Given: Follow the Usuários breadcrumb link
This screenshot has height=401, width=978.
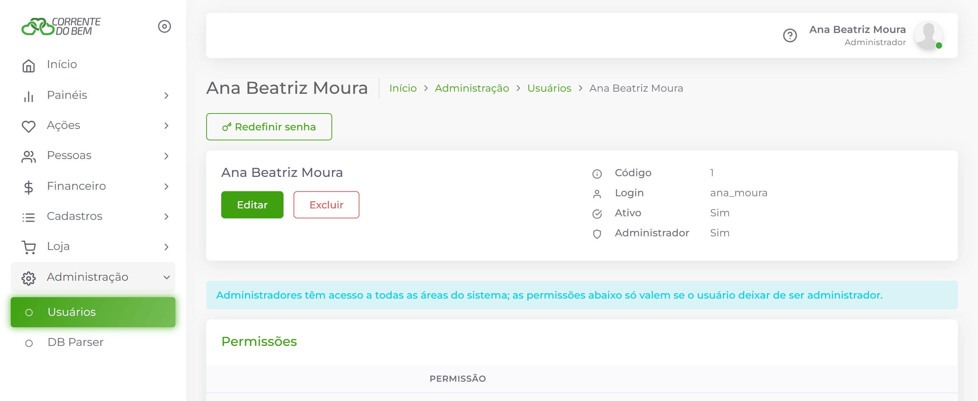Looking at the screenshot, I should pos(549,88).
